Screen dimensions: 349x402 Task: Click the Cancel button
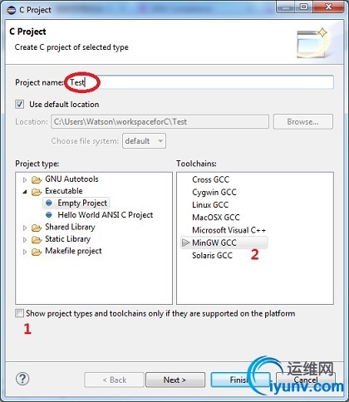(x=306, y=380)
